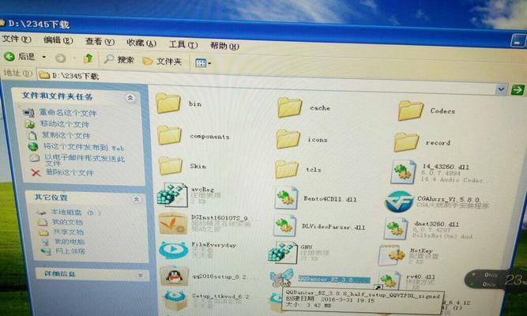This screenshot has height=316, width=527.
Task: Select the Skin folder icon
Action: [x=171, y=165]
